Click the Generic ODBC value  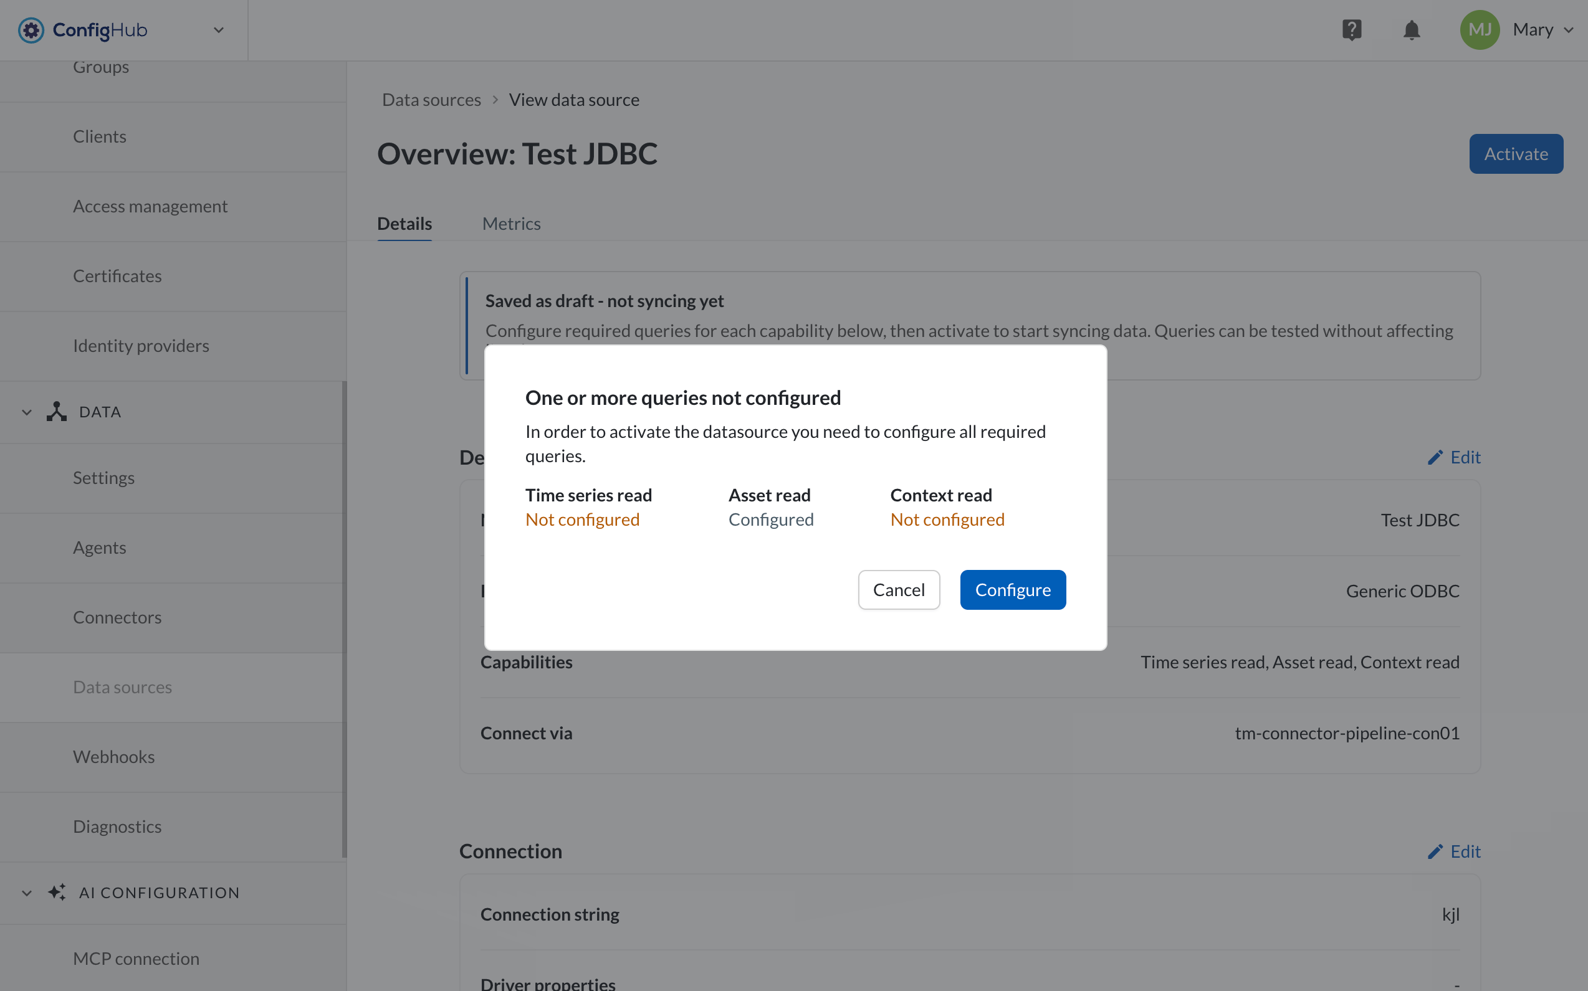point(1402,590)
